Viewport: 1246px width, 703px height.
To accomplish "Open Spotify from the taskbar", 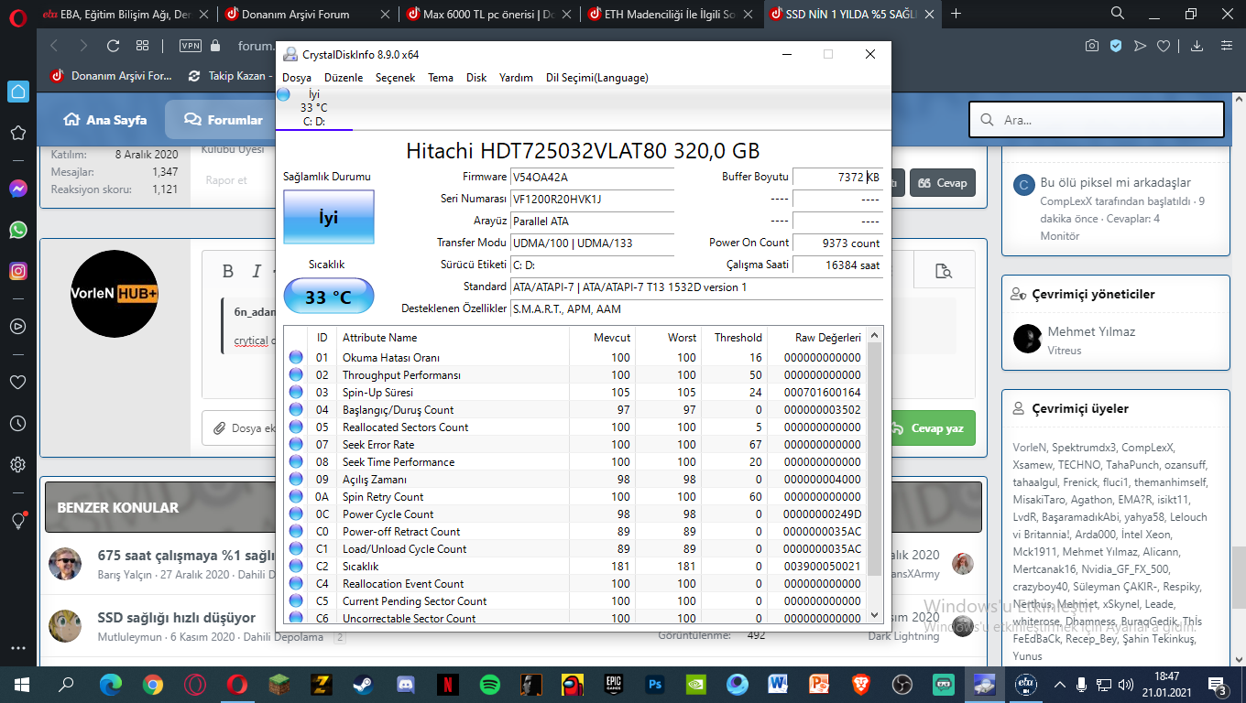I will pyautogui.click(x=489, y=684).
